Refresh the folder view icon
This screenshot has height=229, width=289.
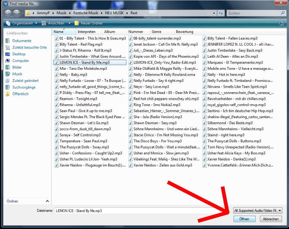tap(221, 13)
